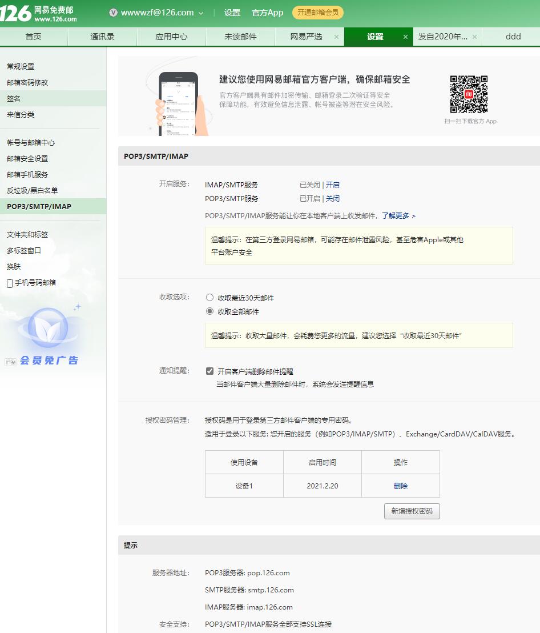This screenshot has height=633, width=540.
Task: Switch to the 通讯录 tab
Action: click(102, 37)
